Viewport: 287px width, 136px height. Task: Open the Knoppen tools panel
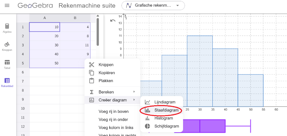pyautogui.click(x=7, y=46)
